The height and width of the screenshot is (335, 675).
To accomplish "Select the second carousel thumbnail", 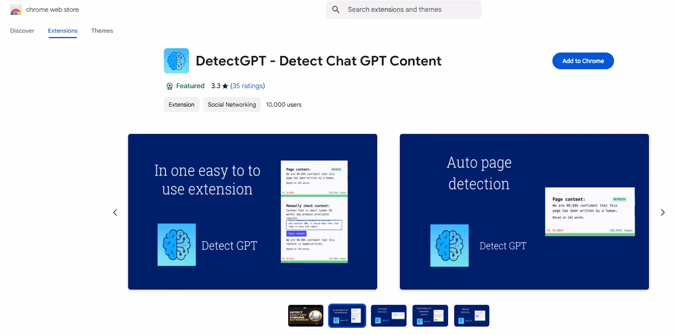I will point(347,316).
